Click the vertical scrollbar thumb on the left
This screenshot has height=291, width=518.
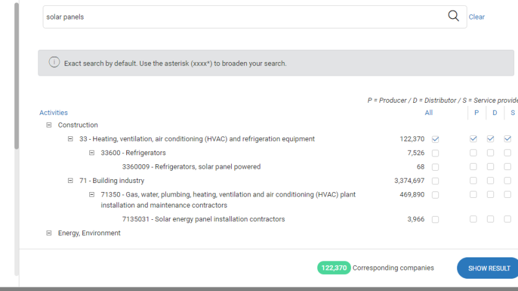[17, 76]
